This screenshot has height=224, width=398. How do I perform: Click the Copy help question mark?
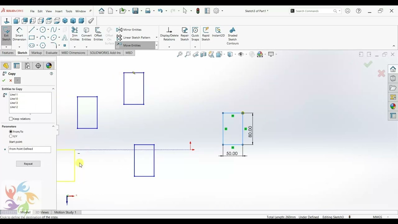click(51, 74)
